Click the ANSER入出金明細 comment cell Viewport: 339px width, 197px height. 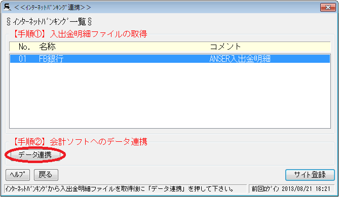(x=240, y=59)
